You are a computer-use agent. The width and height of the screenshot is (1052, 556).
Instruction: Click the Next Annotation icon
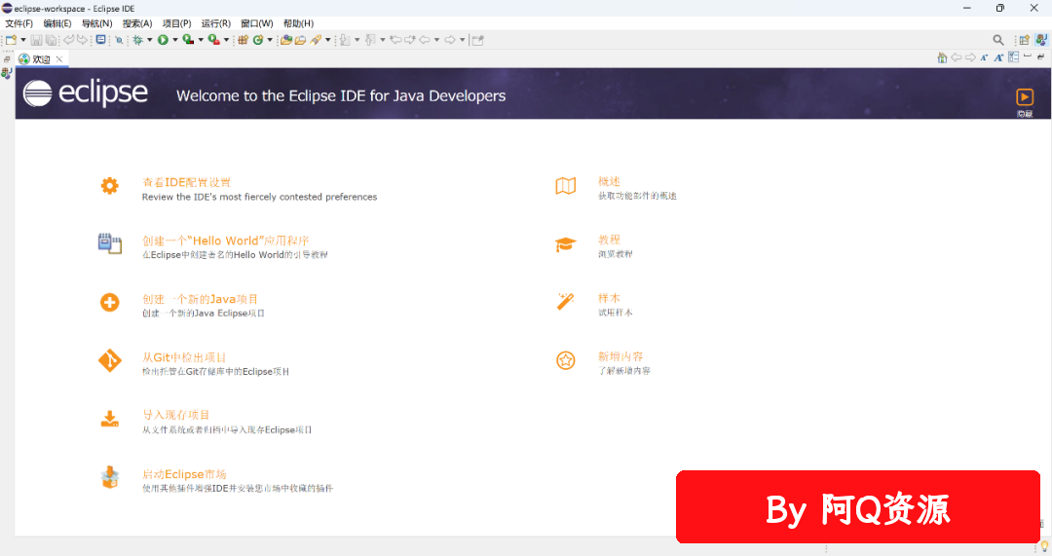pyautogui.click(x=345, y=40)
